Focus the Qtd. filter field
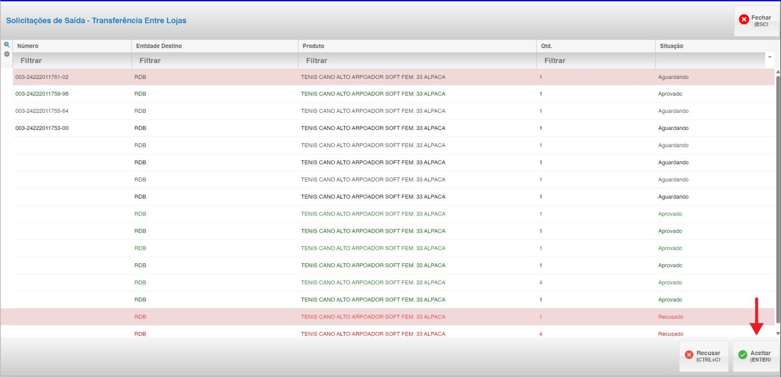Image resolution: width=781 pixels, height=377 pixels. [595, 61]
